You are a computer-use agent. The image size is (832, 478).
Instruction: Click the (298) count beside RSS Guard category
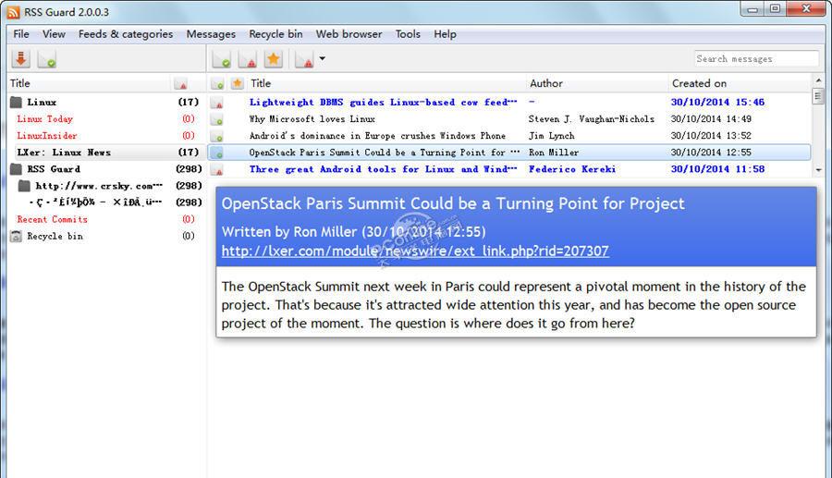[189, 169]
